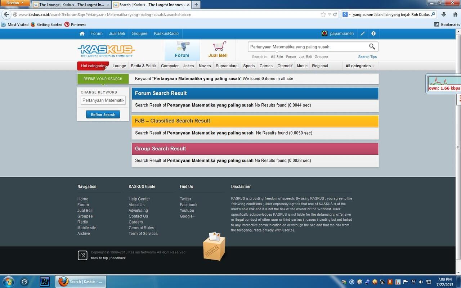461x288 pixels.
Task: Close the The Lounge tab
Action: 108,5
